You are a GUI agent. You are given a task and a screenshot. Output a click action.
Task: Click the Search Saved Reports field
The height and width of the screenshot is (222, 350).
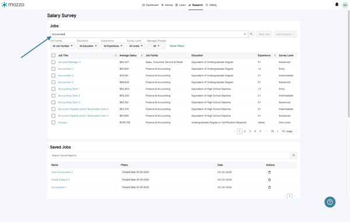point(170,156)
